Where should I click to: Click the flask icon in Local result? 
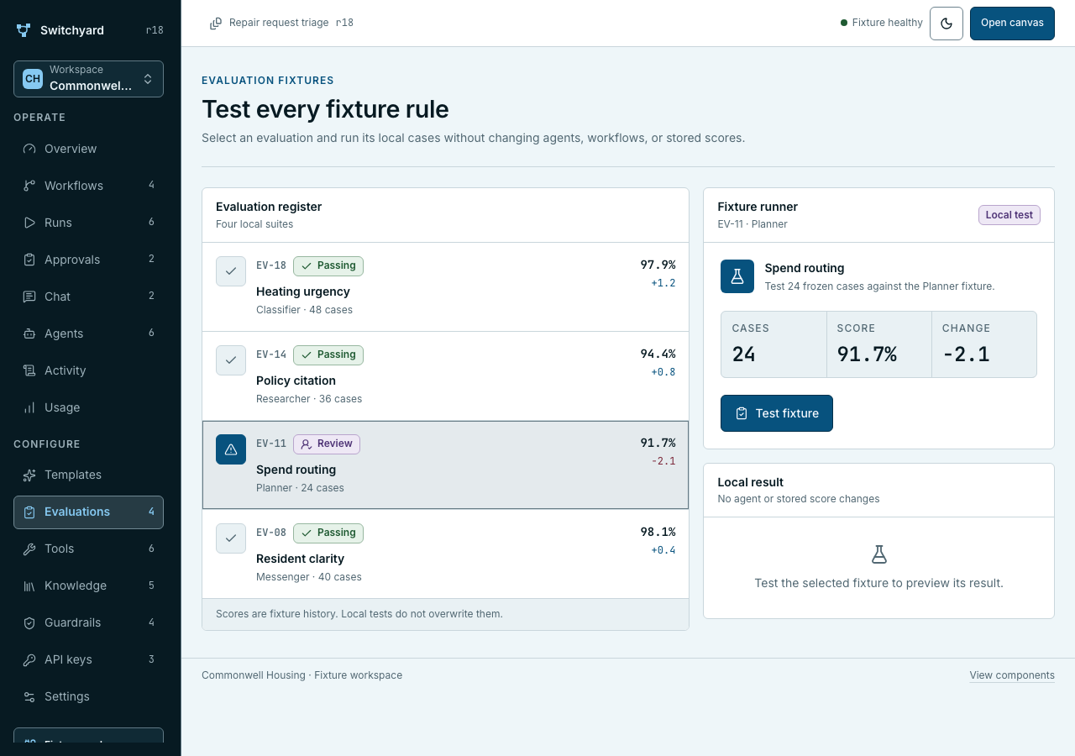(878, 554)
